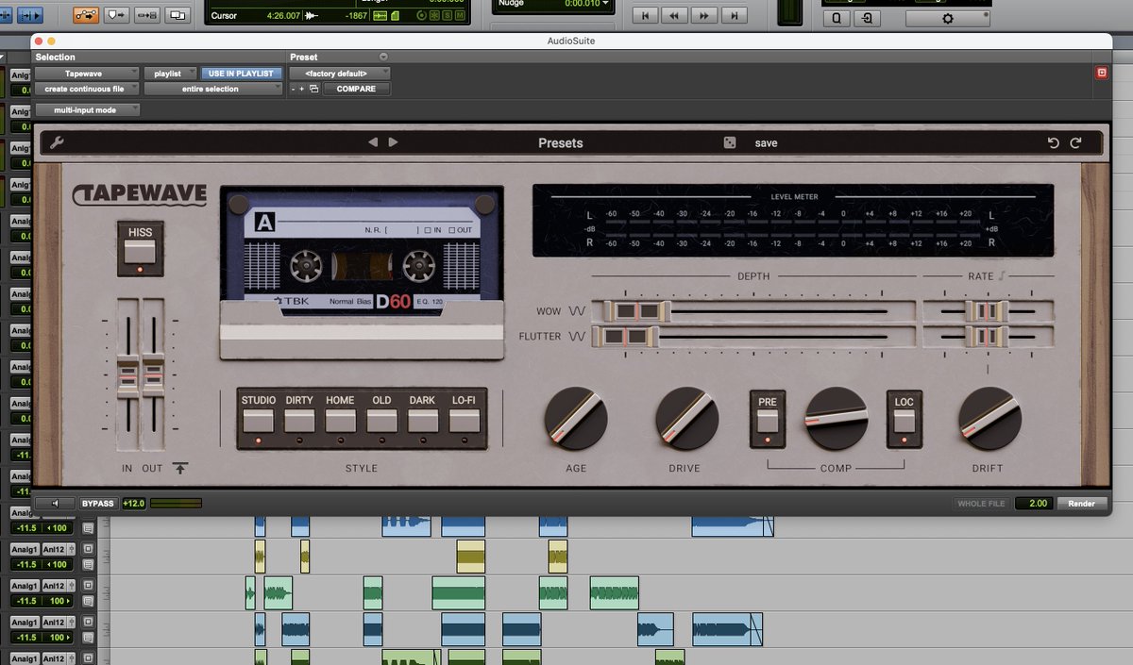Click the DRIVE knob
The width and height of the screenshot is (1133, 665).
(686, 418)
